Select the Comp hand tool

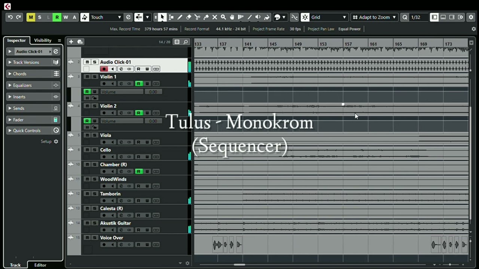(232, 17)
